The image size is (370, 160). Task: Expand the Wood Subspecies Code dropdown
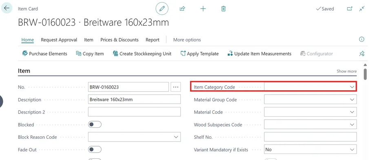[352, 124]
